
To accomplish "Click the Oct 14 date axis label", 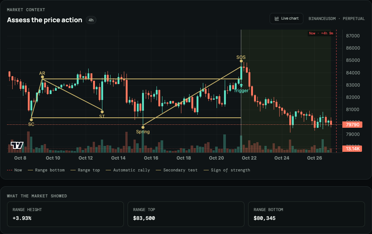I will coord(118,158).
